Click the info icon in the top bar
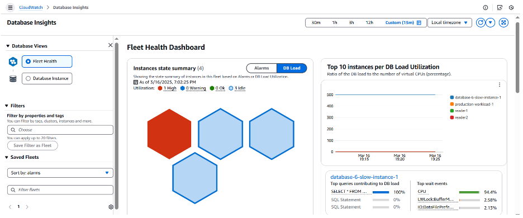The width and height of the screenshot is (523, 218). pos(486,7)
